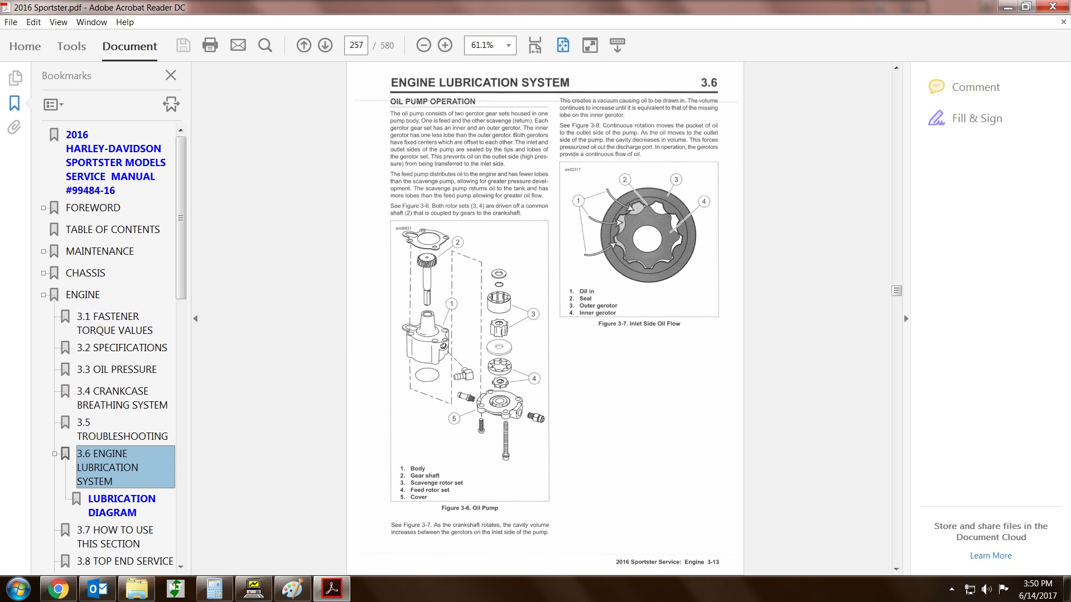Open full screen read mode icon
Screen dimensions: 1071x602
tap(590, 45)
